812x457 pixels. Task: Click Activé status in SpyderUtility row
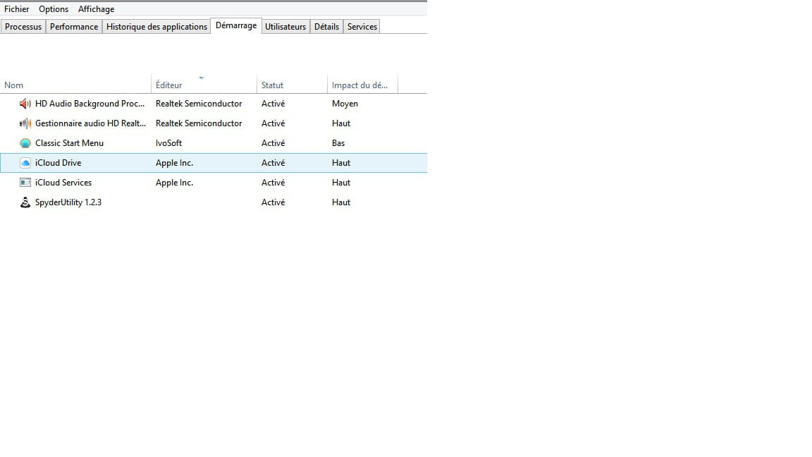pos(273,202)
